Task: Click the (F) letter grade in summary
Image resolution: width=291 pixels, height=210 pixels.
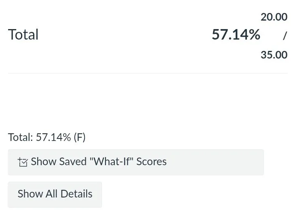Action: click(80, 137)
